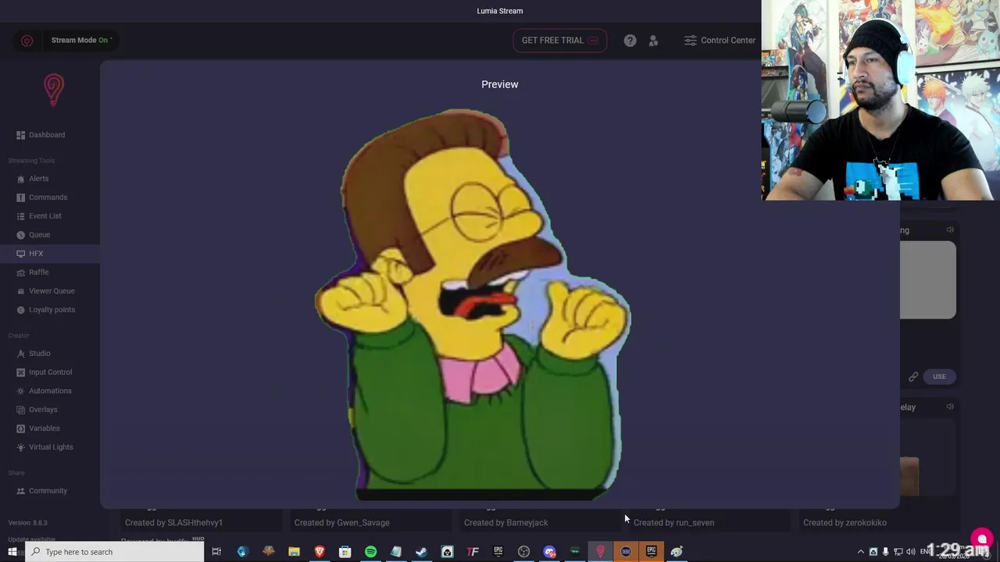Open the user account icon in header
The image size is (1000, 562).
click(653, 41)
